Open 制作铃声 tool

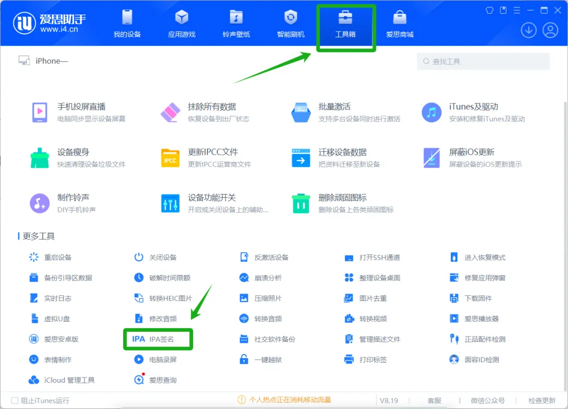[x=63, y=203]
